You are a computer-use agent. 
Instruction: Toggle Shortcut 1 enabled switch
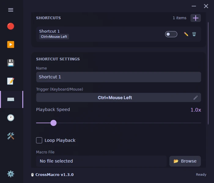171,34
